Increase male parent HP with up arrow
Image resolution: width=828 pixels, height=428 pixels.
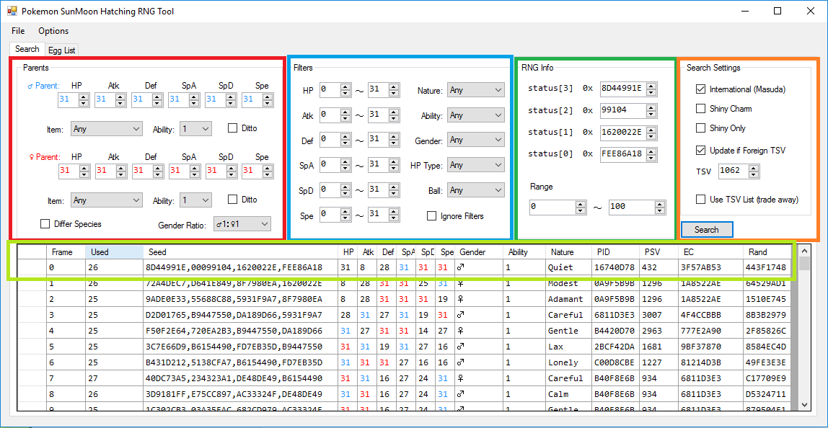tap(84, 96)
